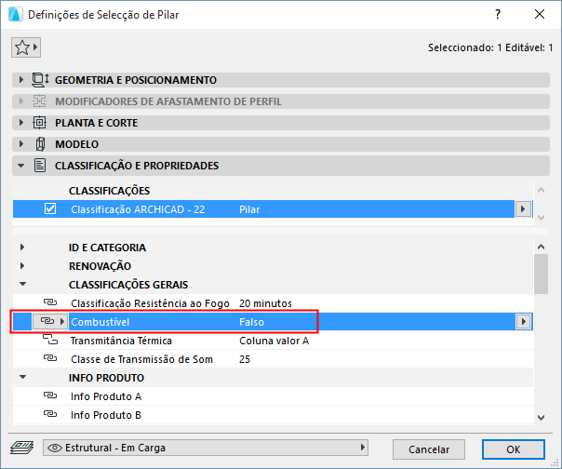Click link icon next to Info Produto B
The image size is (562, 469).
point(50,415)
